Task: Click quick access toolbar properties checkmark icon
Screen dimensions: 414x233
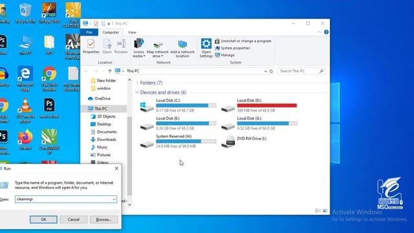Action: [x=96, y=24]
